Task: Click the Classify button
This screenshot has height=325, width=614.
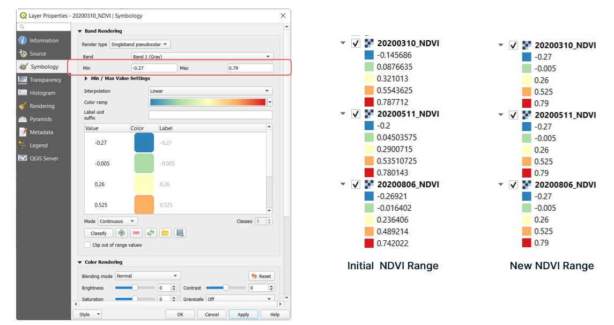Action: (99, 233)
